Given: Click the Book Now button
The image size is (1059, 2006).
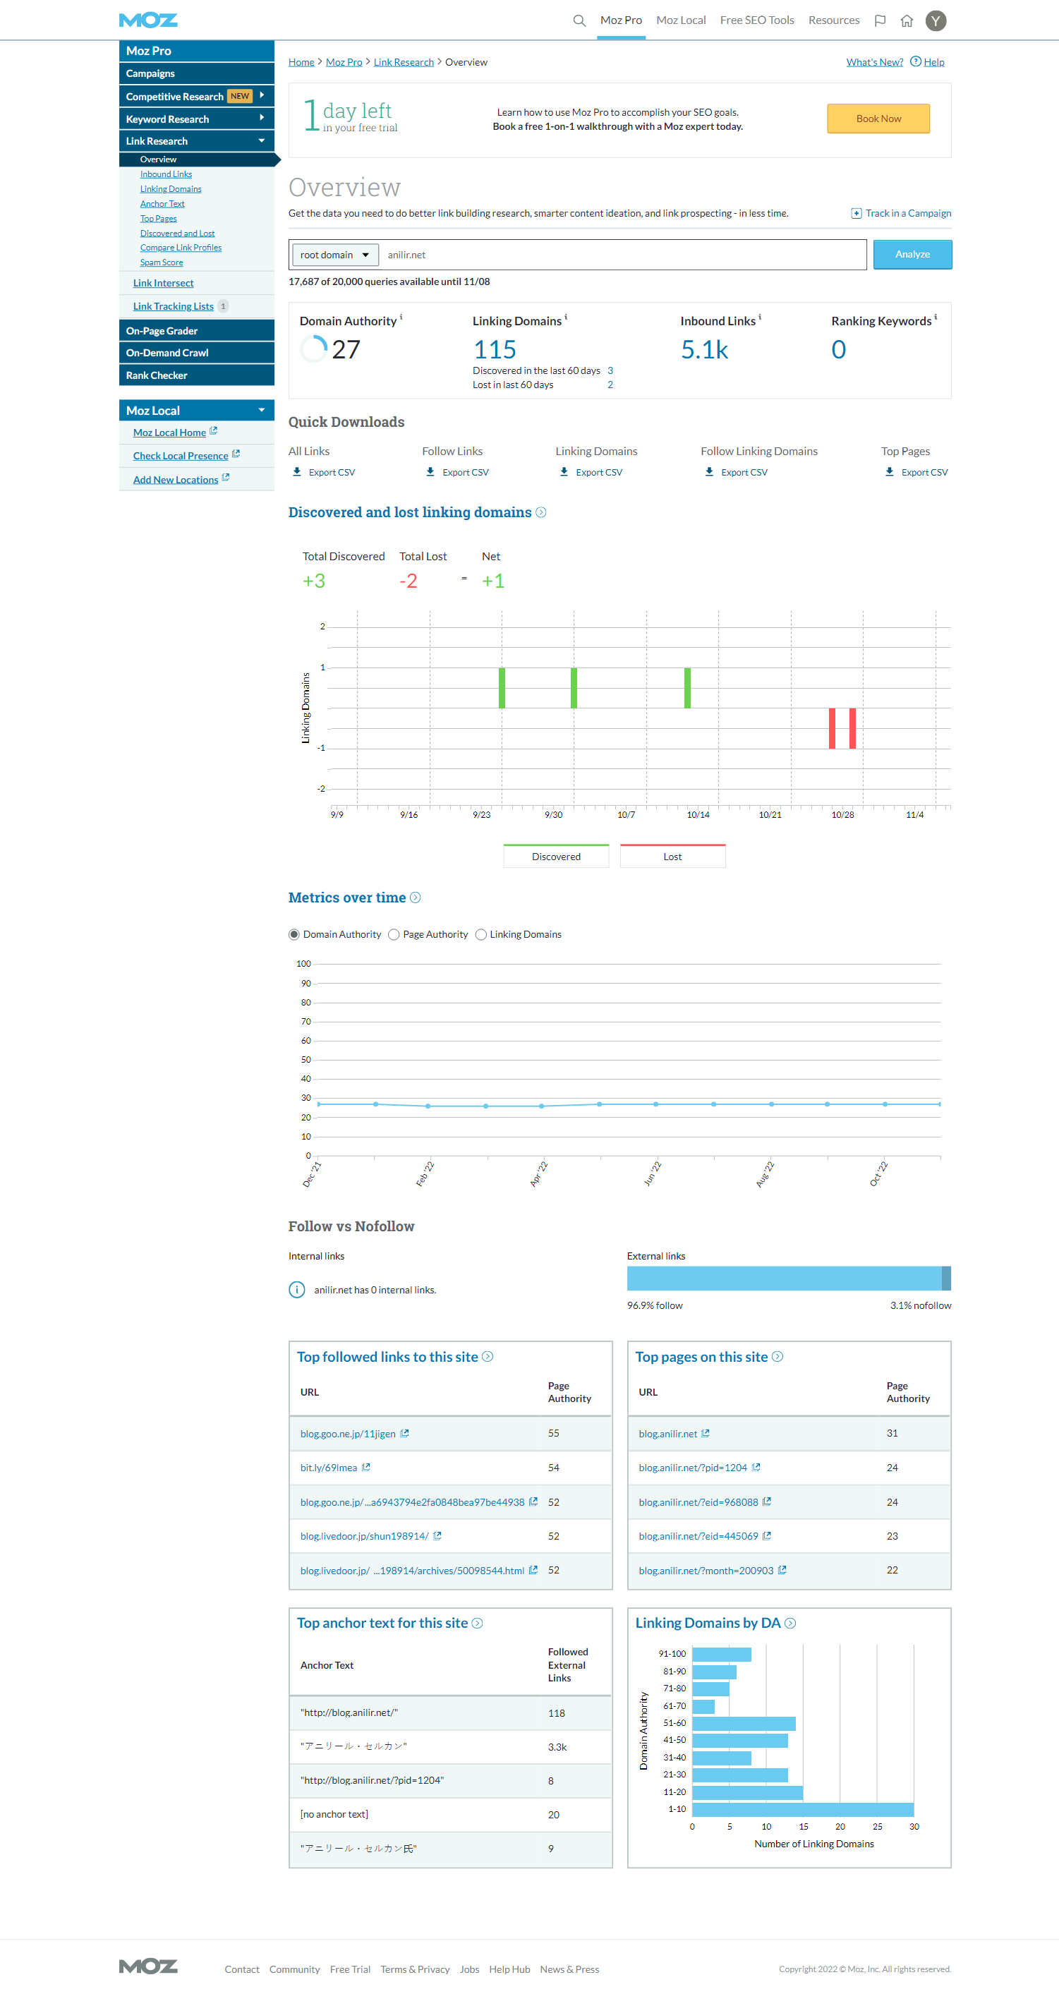Looking at the screenshot, I should [x=878, y=119].
